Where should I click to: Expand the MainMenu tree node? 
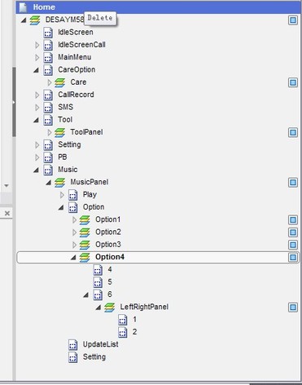[37, 57]
